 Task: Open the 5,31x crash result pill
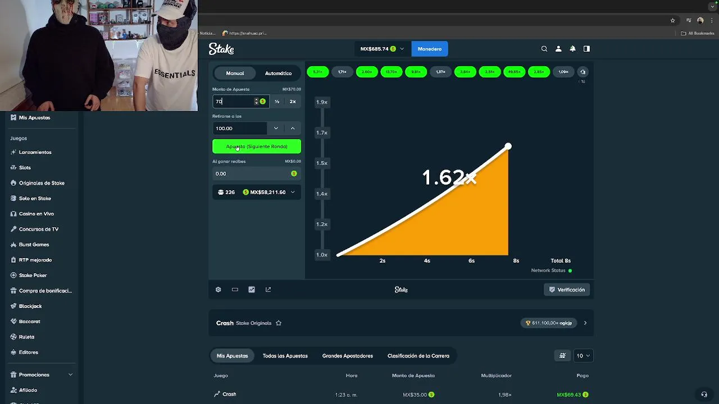tap(317, 72)
